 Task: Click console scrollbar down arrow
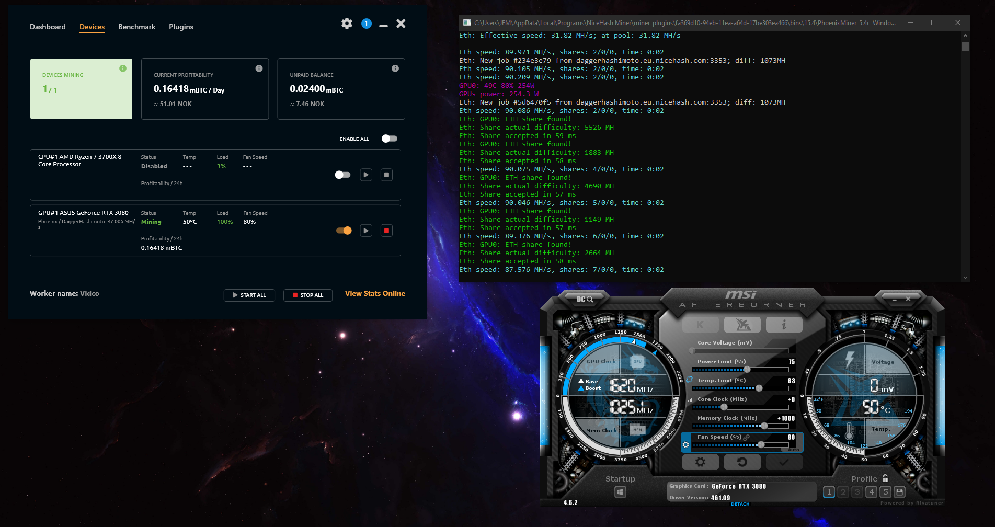[965, 278]
